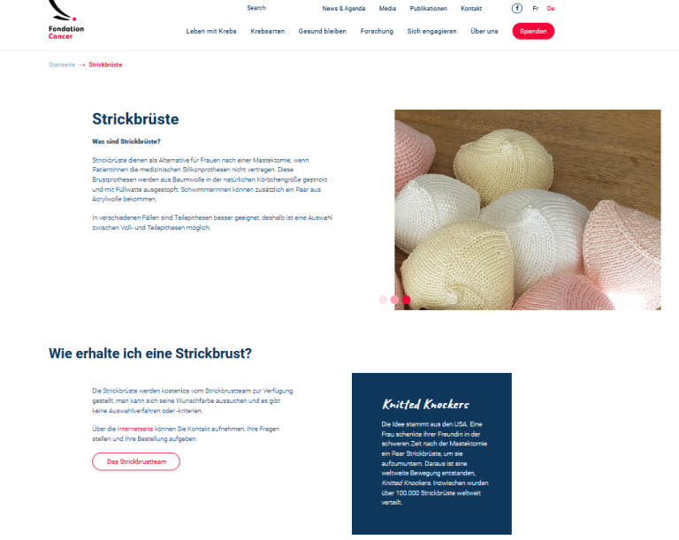679x540 pixels.
Task: Open the Publikationen link
Action: pos(428,9)
